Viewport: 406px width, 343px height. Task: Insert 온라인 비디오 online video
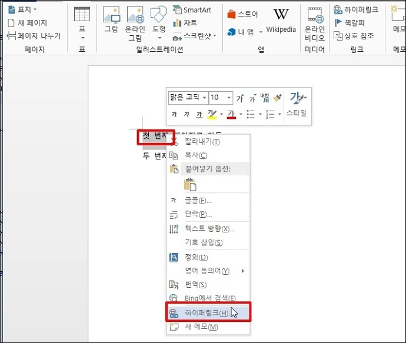pyautogui.click(x=315, y=24)
